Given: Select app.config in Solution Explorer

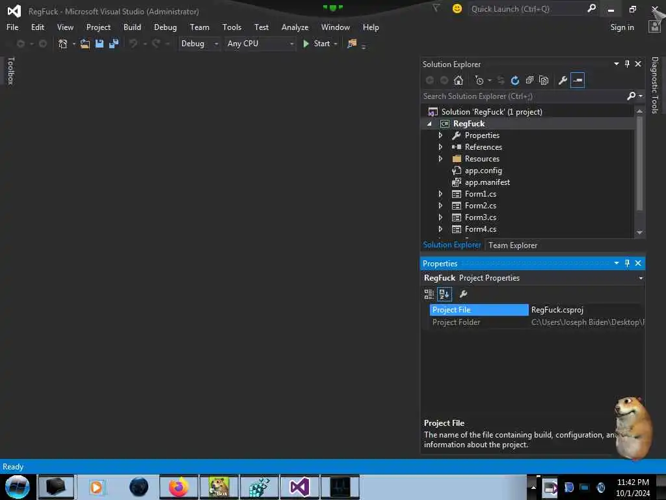Looking at the screenshot, I should [483, 171].
